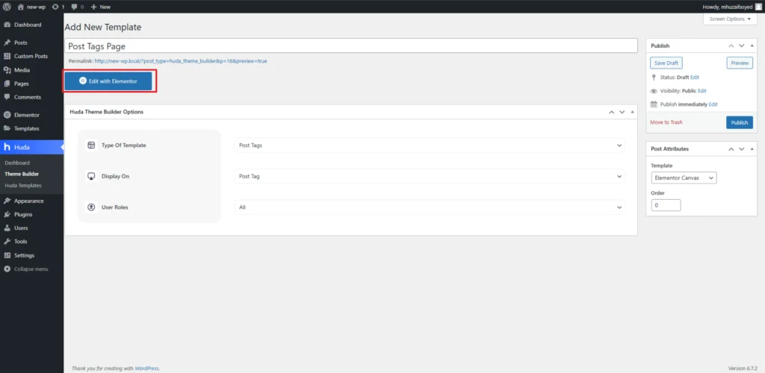Click the Preview button
The width and height of the screenshot is (765, 373).
[740, 63]
